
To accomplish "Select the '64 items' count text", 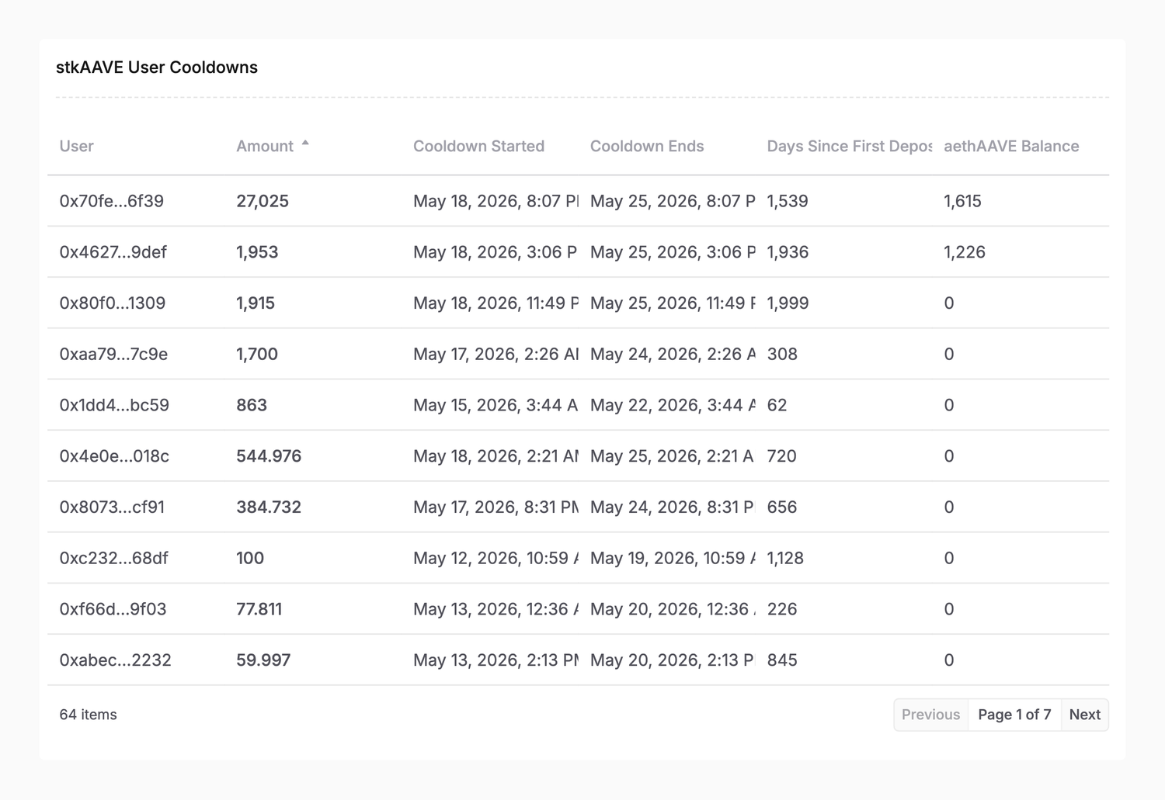I will tap(88, 715).
